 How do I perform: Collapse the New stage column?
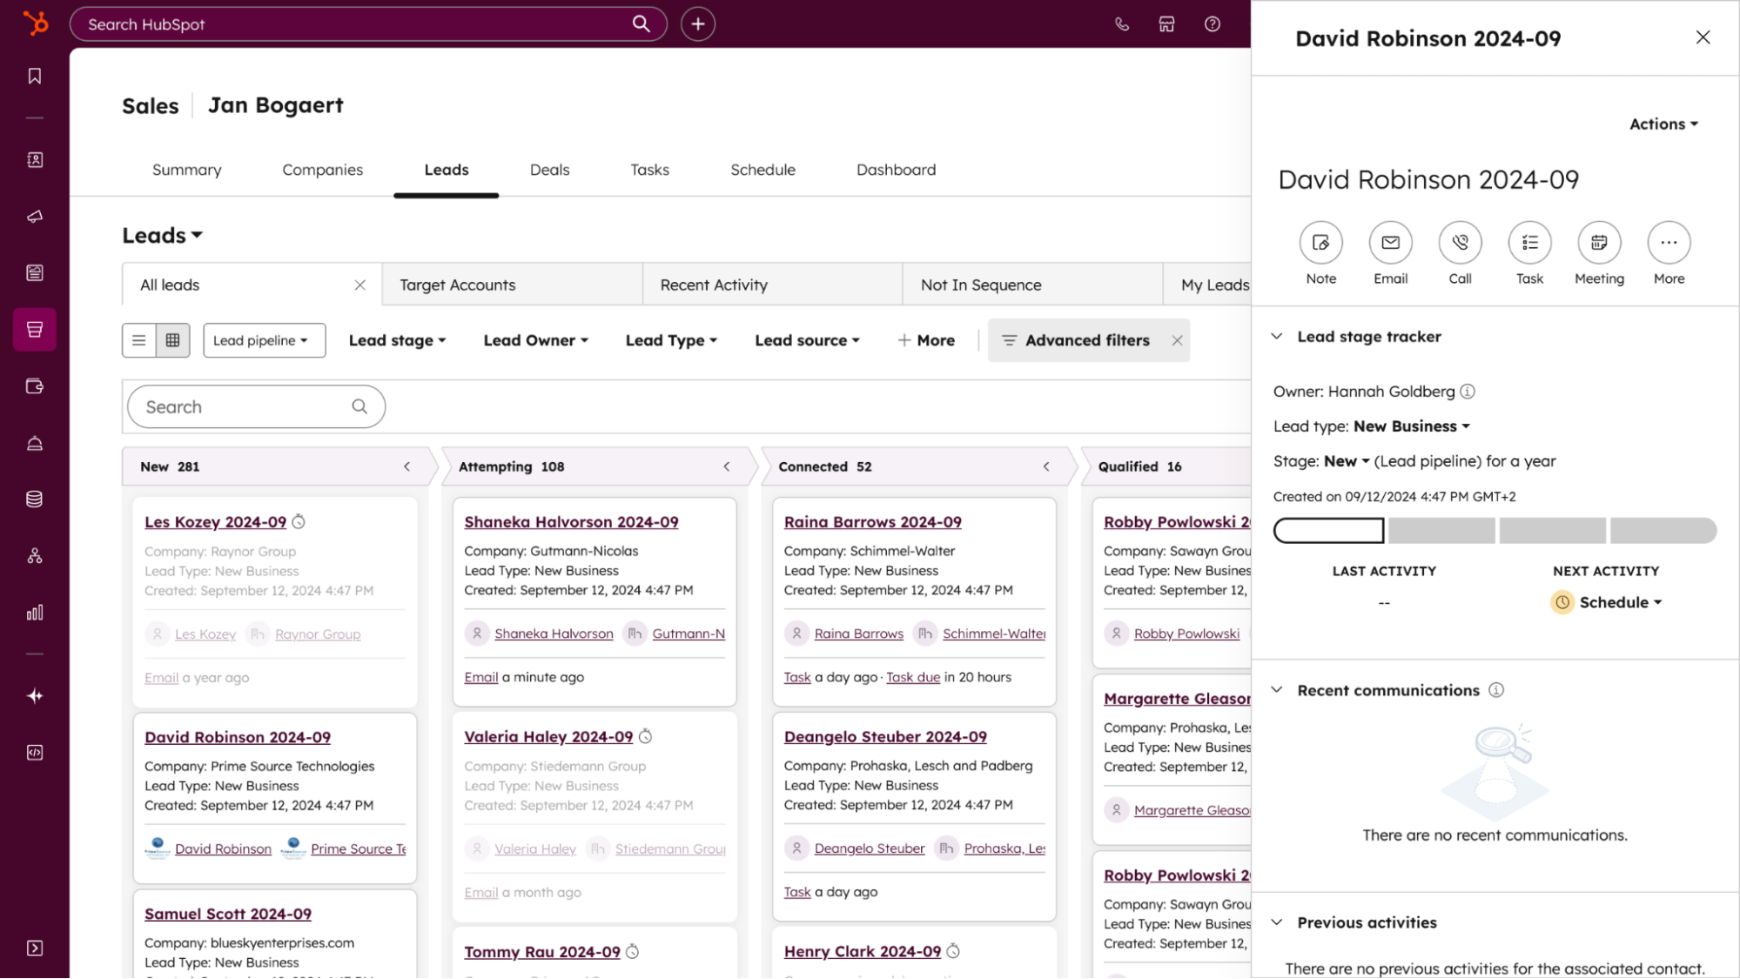coord(407,467)
